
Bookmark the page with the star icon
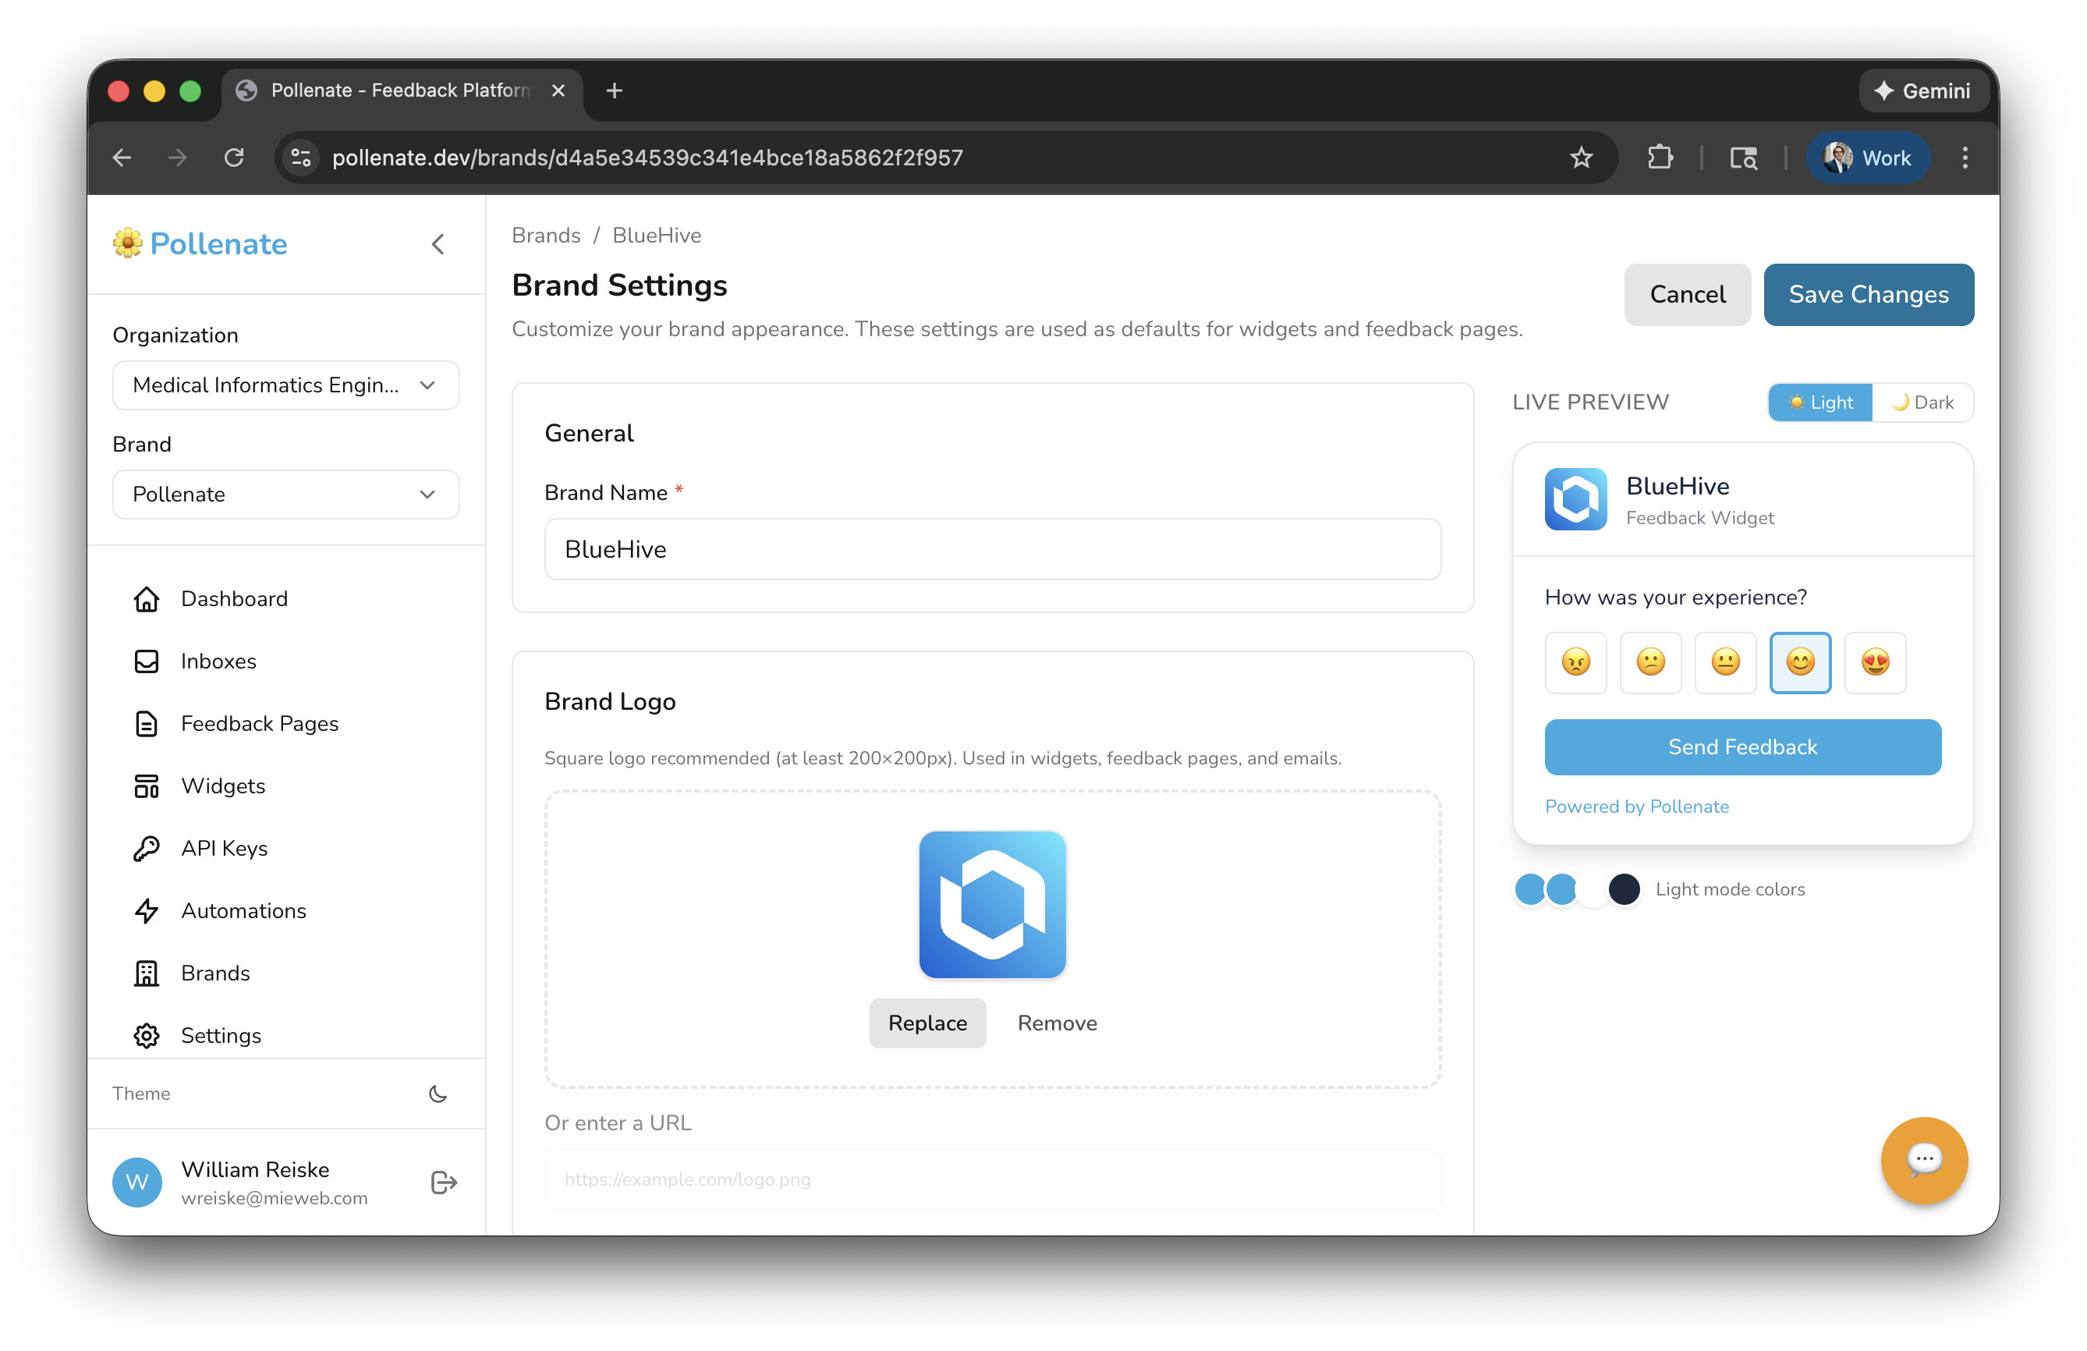click(1580, 158)
